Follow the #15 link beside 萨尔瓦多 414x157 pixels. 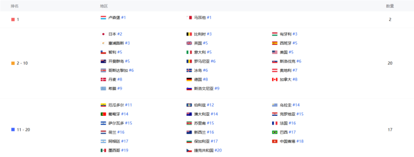(129, 123)
